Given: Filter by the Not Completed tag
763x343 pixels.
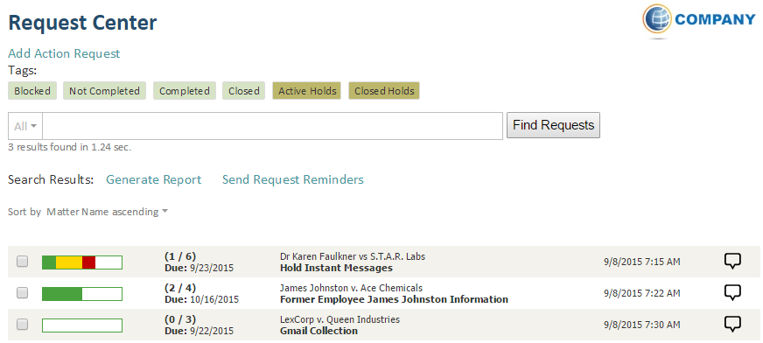Looking at the screenshot, I should 104,91.
